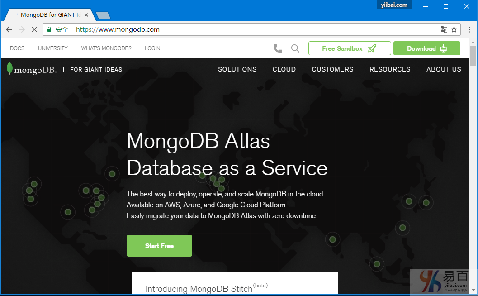
Task: Click the Free Sandbox button
Action: 349,48
